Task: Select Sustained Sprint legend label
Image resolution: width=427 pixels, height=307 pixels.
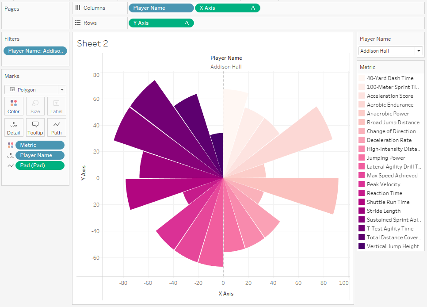Action: point(394,220)
